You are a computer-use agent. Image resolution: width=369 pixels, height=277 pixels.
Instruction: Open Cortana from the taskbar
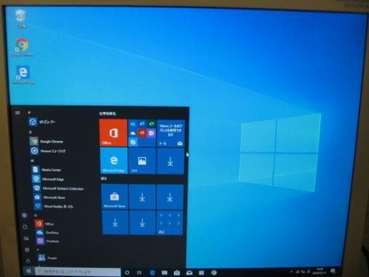(127, 273)
